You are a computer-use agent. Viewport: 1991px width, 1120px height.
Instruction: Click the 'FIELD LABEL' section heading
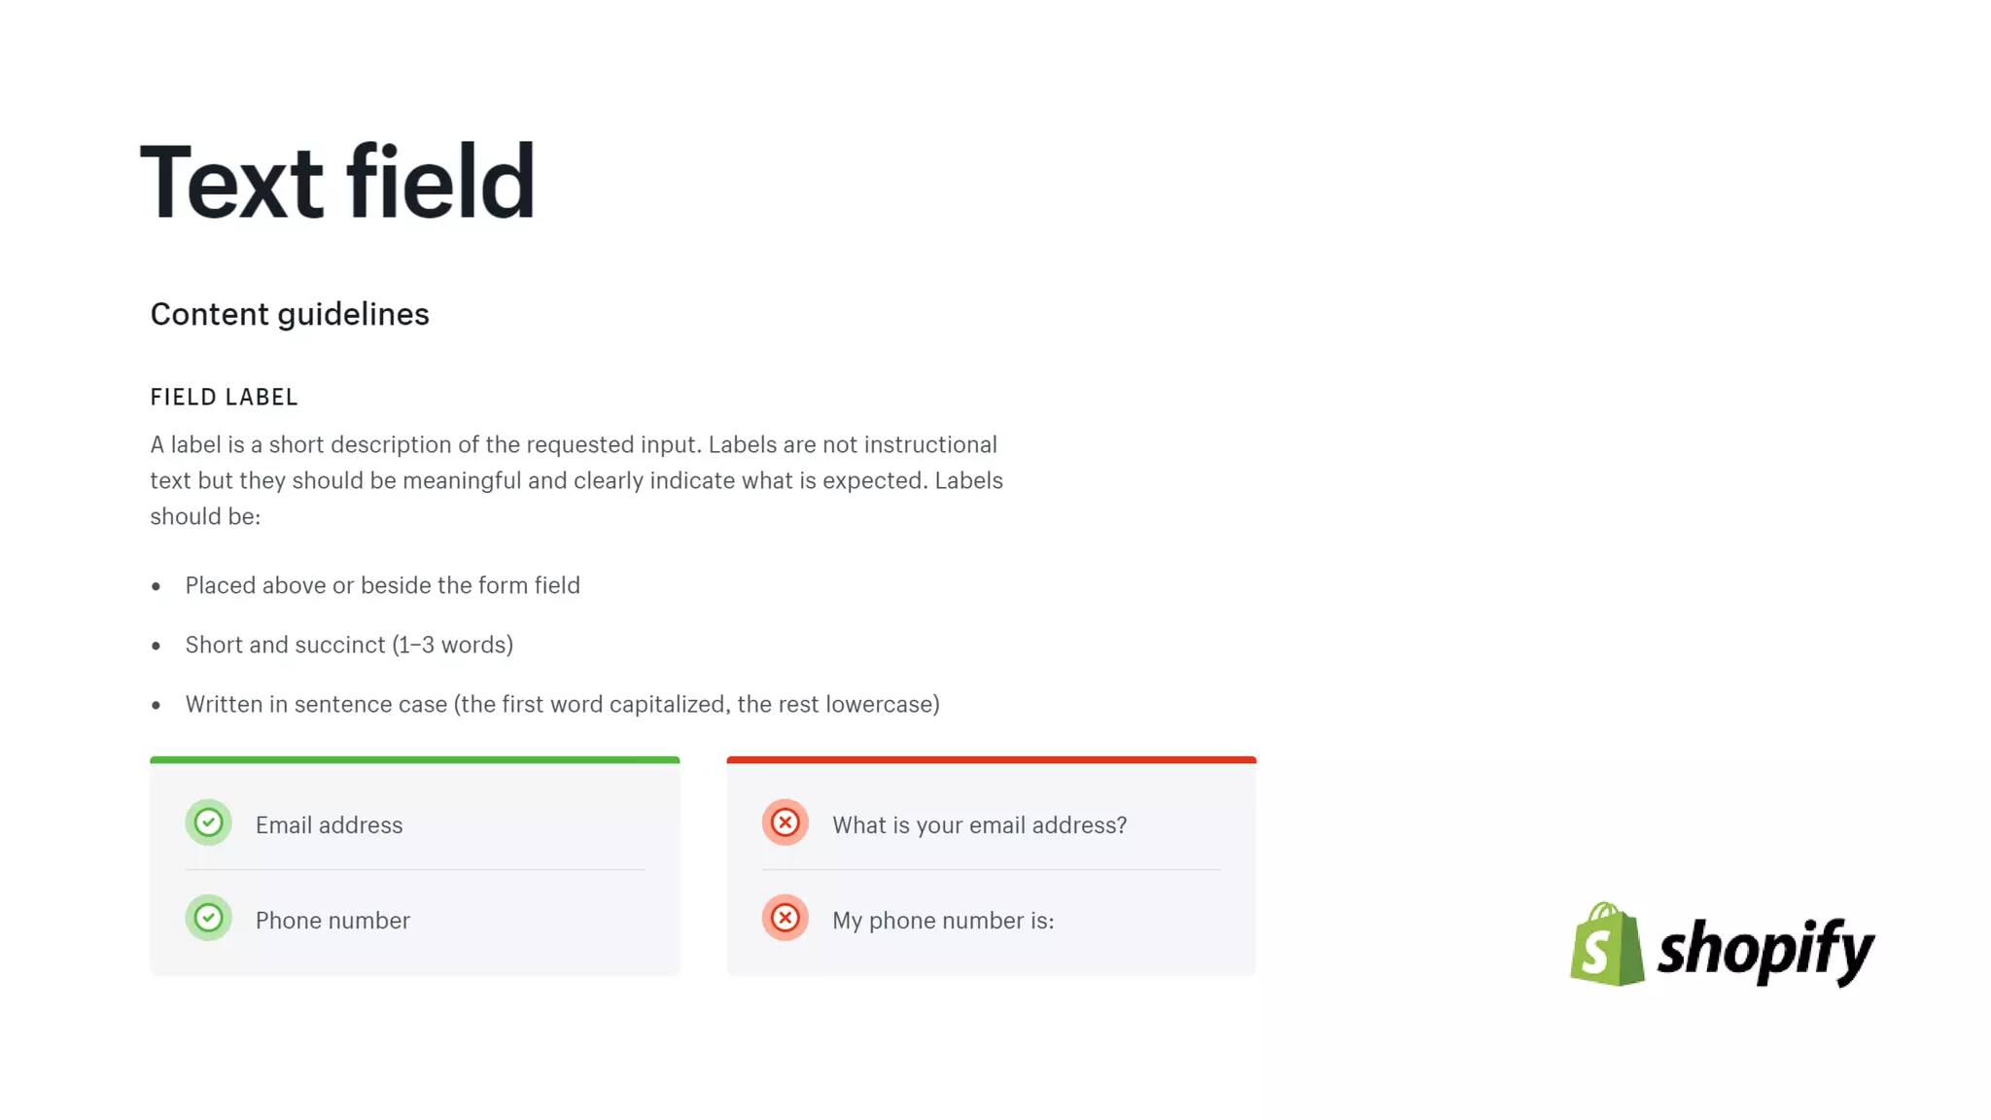224,397
